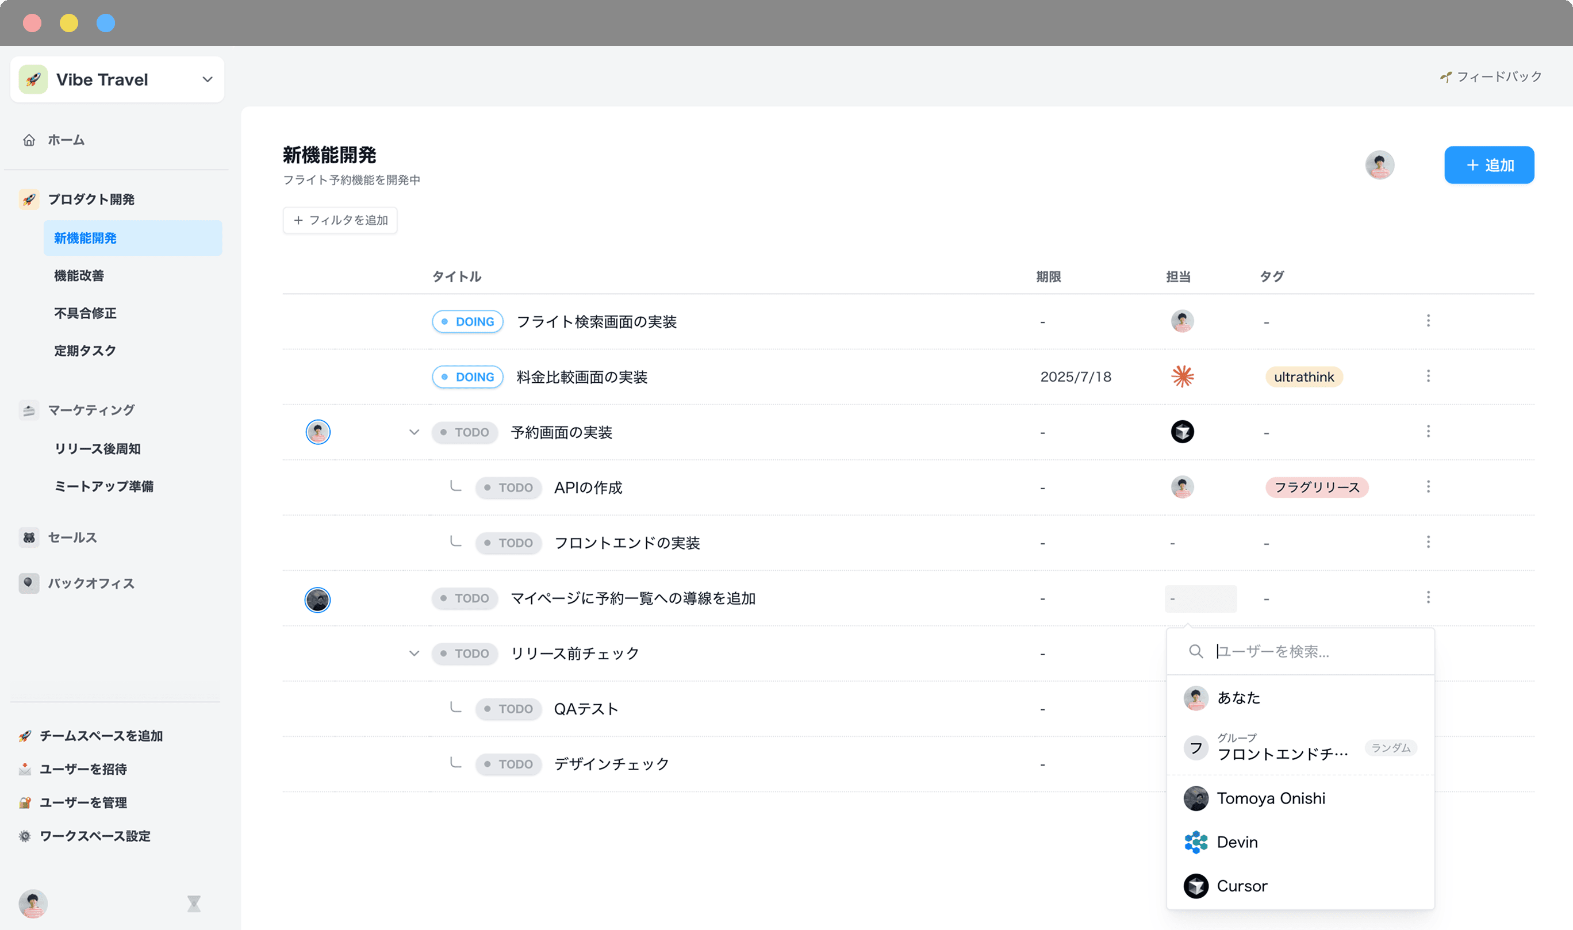
Task: Collapse the リリース前チェック subtasks chevron
Action: tap(413, 654)
